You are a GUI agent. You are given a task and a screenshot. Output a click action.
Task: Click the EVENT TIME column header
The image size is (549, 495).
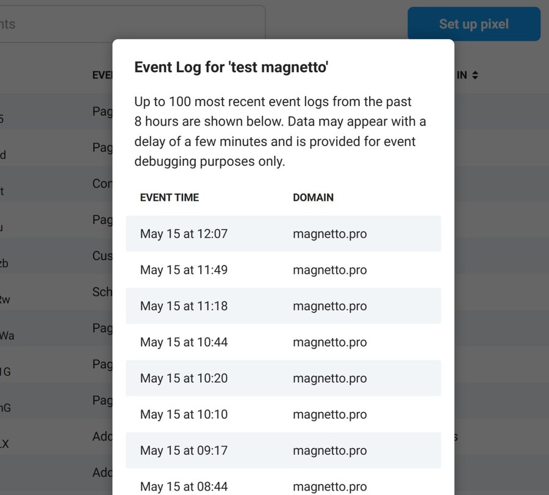[170, 198]
